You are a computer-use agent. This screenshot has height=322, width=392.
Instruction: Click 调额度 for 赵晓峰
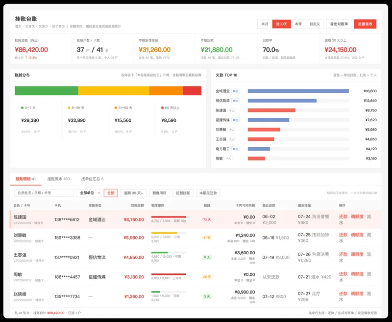coord(357,294)
